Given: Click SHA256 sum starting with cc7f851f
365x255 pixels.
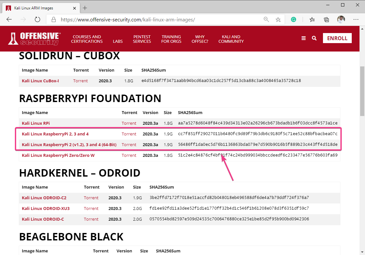Looking at the screenshot, I should click(x=258, y=134).
